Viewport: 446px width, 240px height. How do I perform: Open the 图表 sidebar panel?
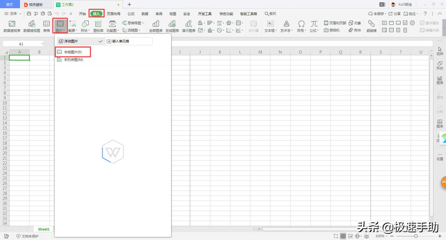click(440, 80)
